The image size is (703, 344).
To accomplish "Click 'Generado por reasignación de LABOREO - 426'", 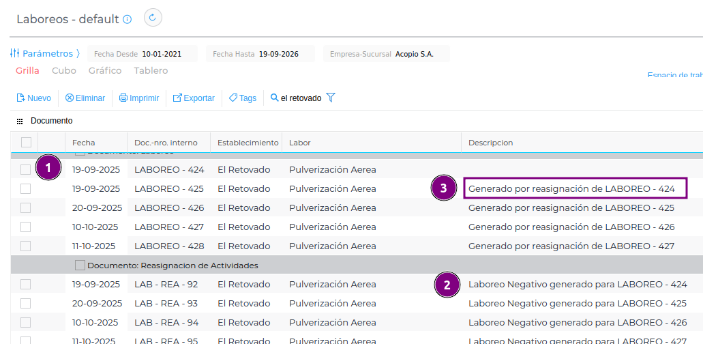I will 571,227.
